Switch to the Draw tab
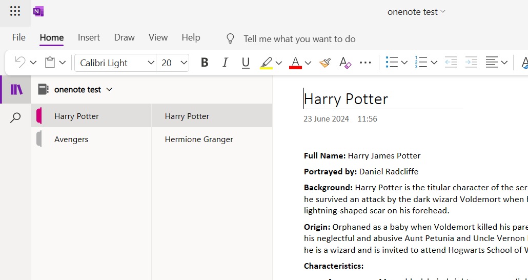 pyautogui.click(x=124, y=37)
